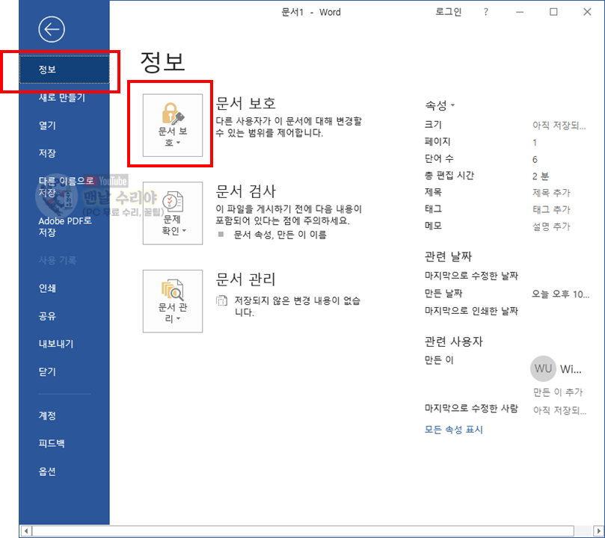This screenshot has width=605, height=538.
Task: Click 마지막으로 수정한 사람 label
Action: point(471,409)
